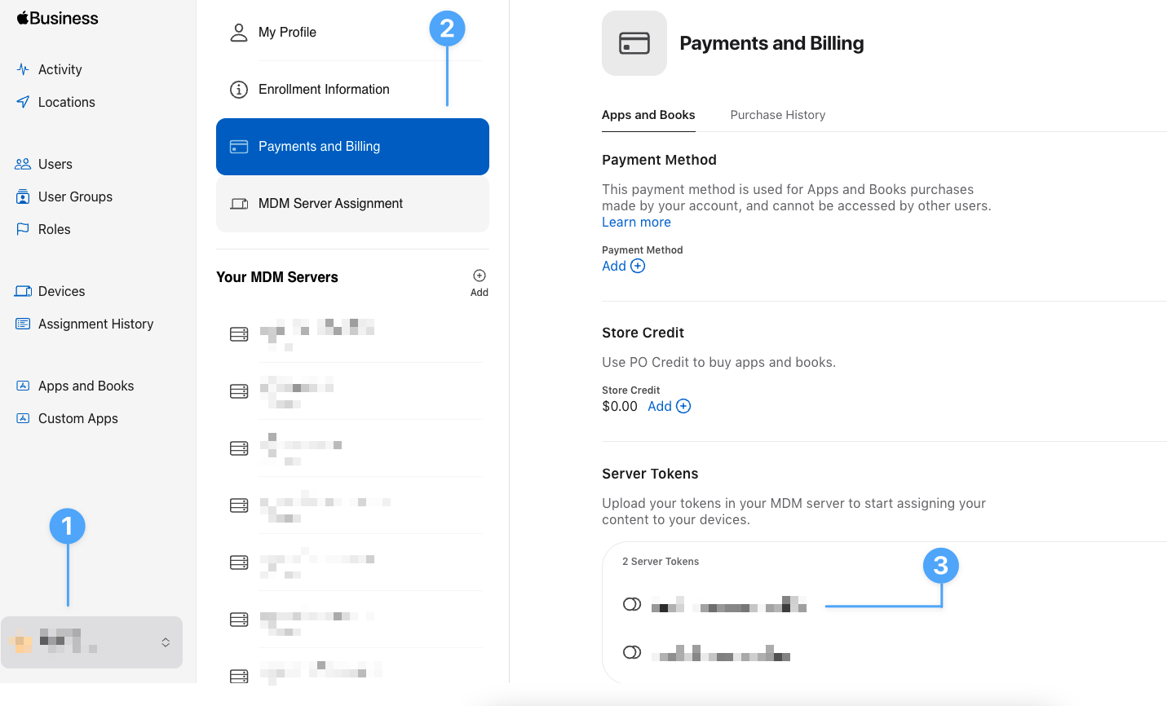Click second server token icon

pyautogui.click(x=632, y=652)
